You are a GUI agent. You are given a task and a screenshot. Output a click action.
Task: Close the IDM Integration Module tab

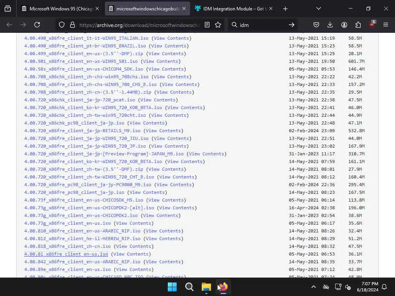pos(271,9)
